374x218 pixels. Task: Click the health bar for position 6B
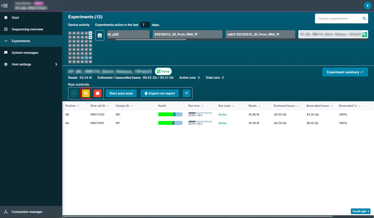pos(170,114)
